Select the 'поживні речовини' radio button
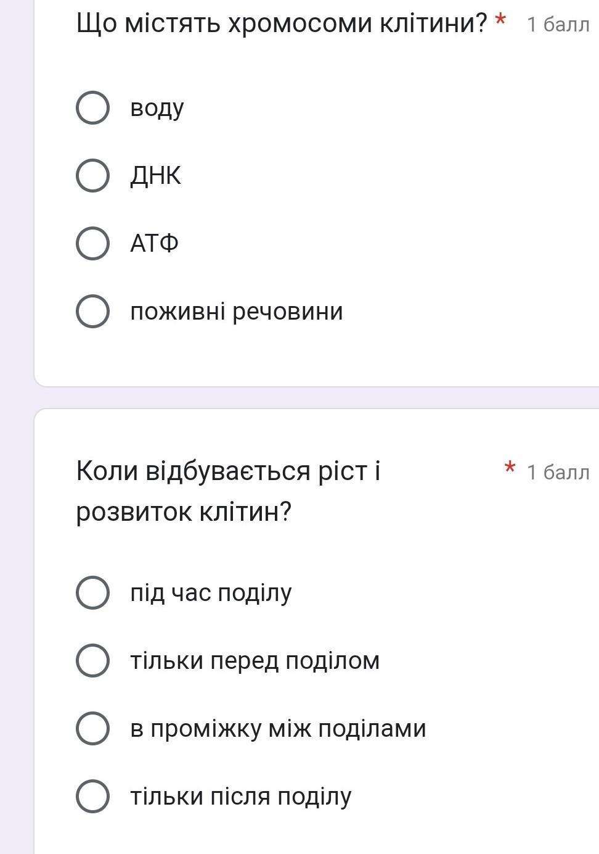Image resolution: width=599 pixels, height=854 pixels. 93,311
